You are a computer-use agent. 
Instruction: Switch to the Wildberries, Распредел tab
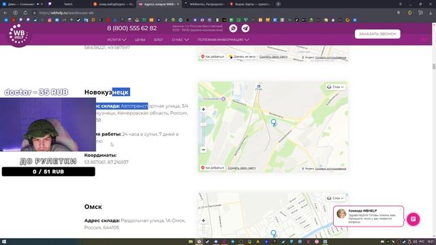204,4
